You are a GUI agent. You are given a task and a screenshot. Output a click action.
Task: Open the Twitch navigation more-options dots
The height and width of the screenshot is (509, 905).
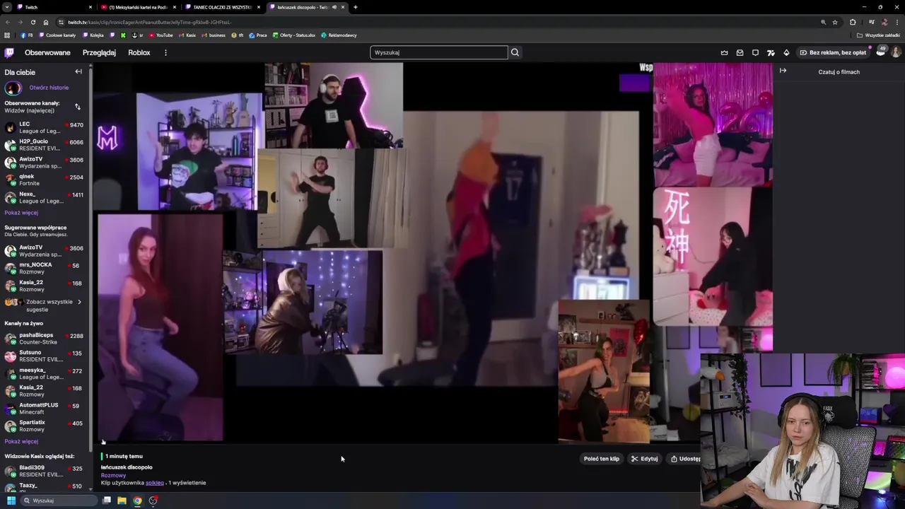(x=165, y=52)
